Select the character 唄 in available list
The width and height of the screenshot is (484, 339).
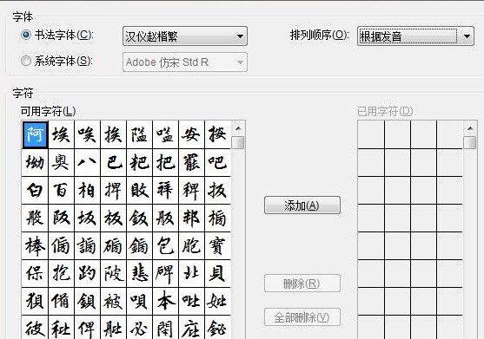[140, 301]
